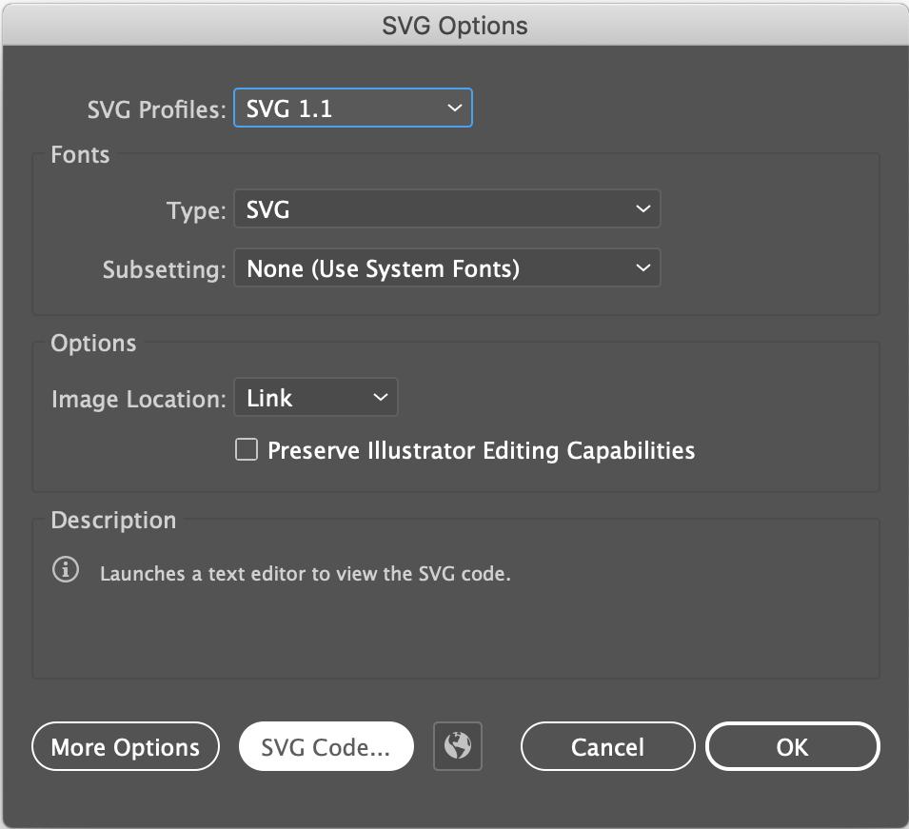Viewport: 909px width, 829px height.
Task: Click the 'SVG Options' dialog title
Action: tap(455, 26)
